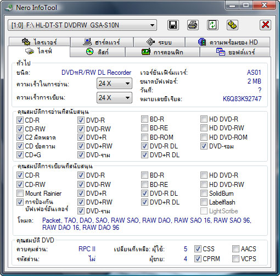Open the ไดรเวอร์ (Drivers) tab
The height and width of the screenshot is (276, 280).
click(39, 42)
